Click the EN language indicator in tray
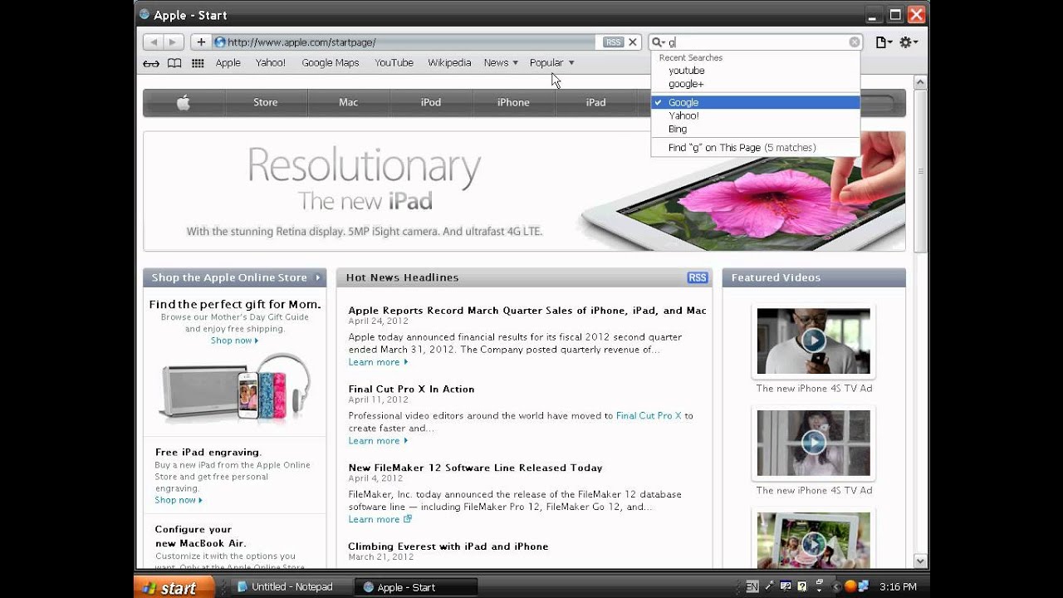Screen dimensions: 1063x598 point(752,586)
